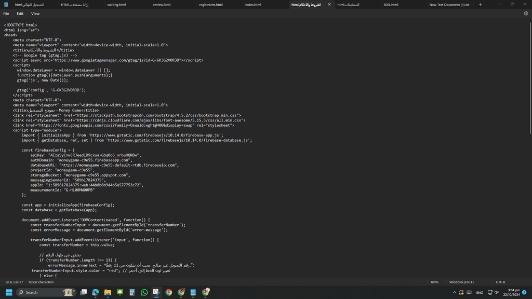
Task: Open the touch keyboard tray icon
Action: point(469,293)
